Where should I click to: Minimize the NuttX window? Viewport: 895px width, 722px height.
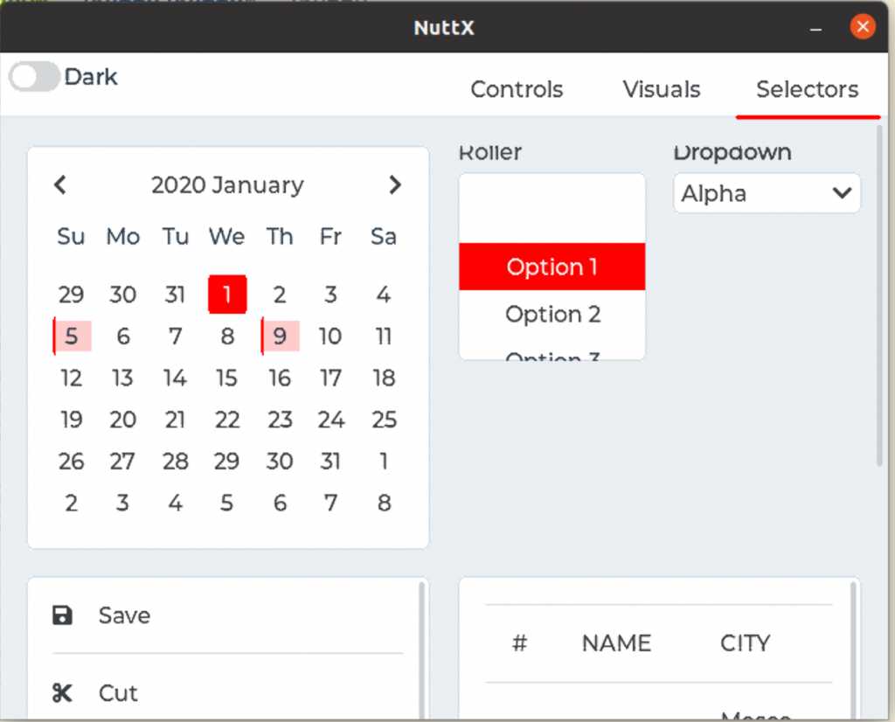click(x=816, y=27)
